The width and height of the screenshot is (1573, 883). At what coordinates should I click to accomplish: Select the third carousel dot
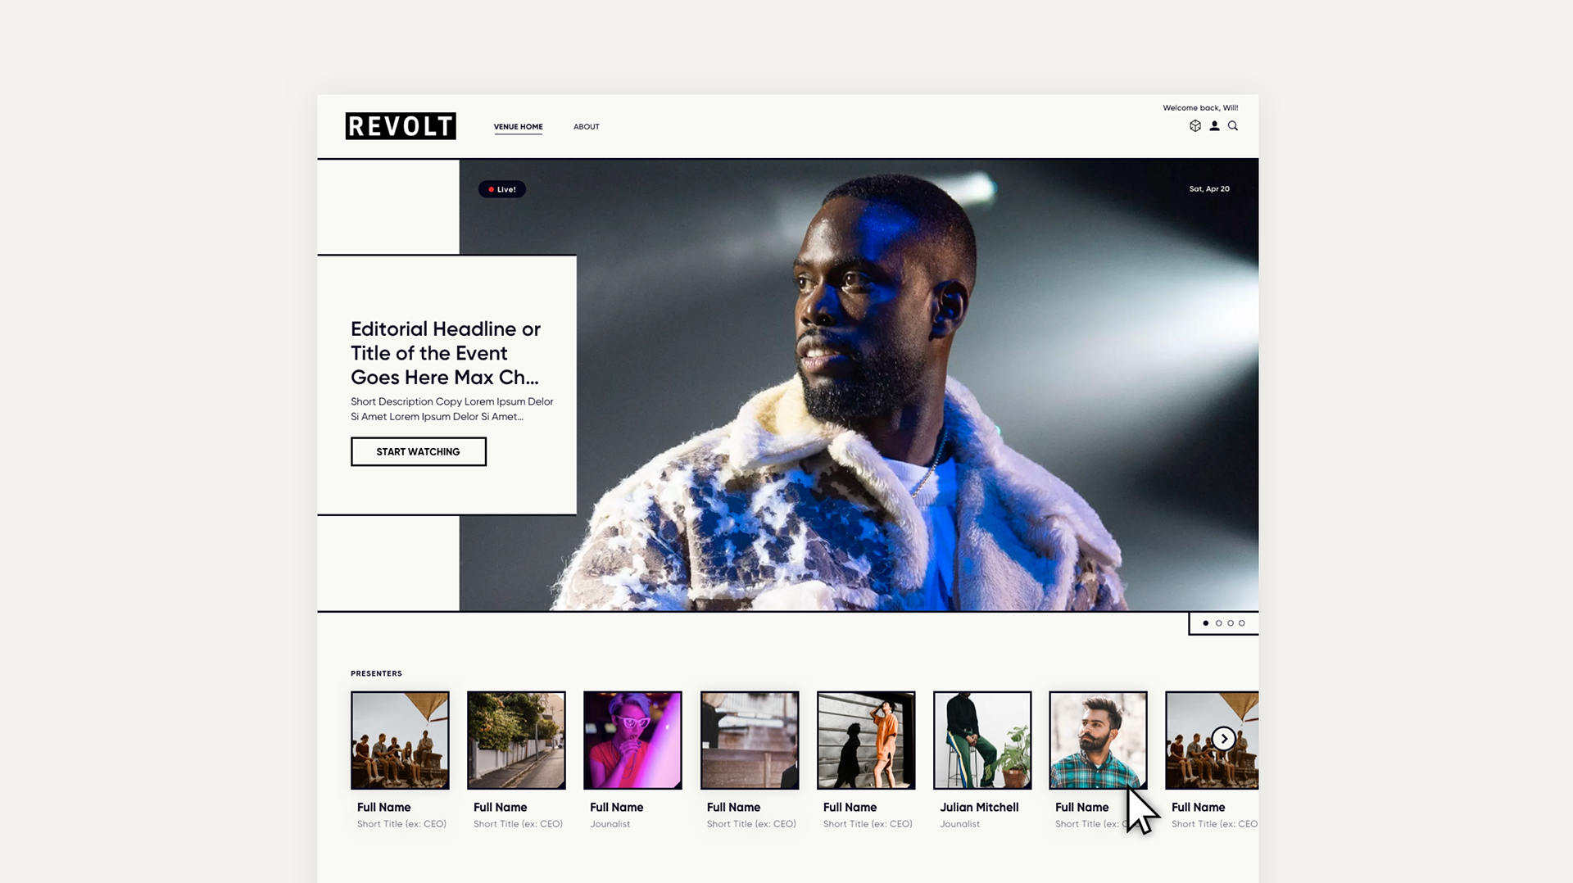[1231, 623]
